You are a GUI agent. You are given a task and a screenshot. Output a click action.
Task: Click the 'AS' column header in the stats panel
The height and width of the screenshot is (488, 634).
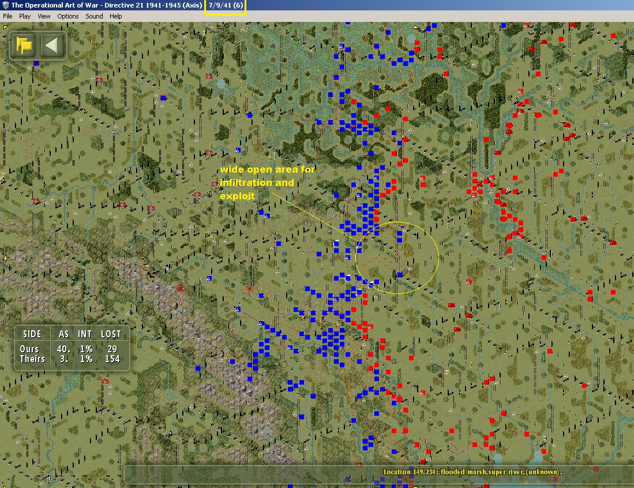coord(63,334)
